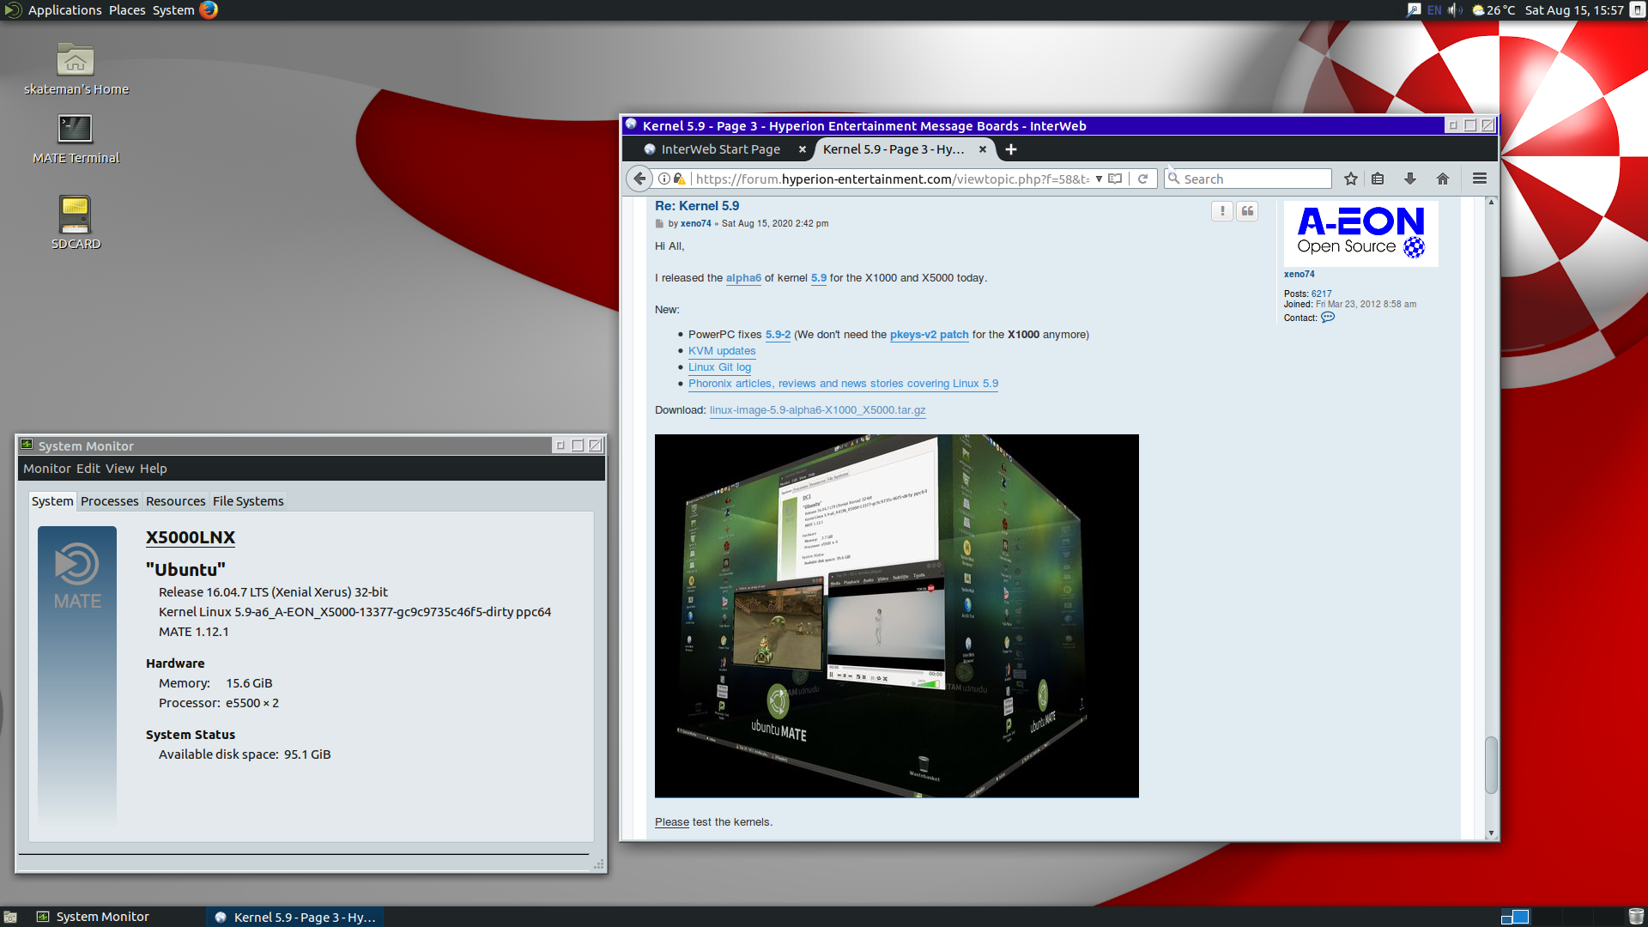
Task: Close the Kernel 5.9 tab
Action: 983,149
